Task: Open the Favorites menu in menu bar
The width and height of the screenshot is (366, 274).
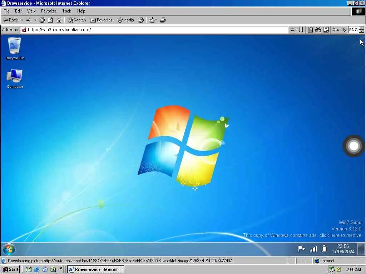Action: (49, 11)
